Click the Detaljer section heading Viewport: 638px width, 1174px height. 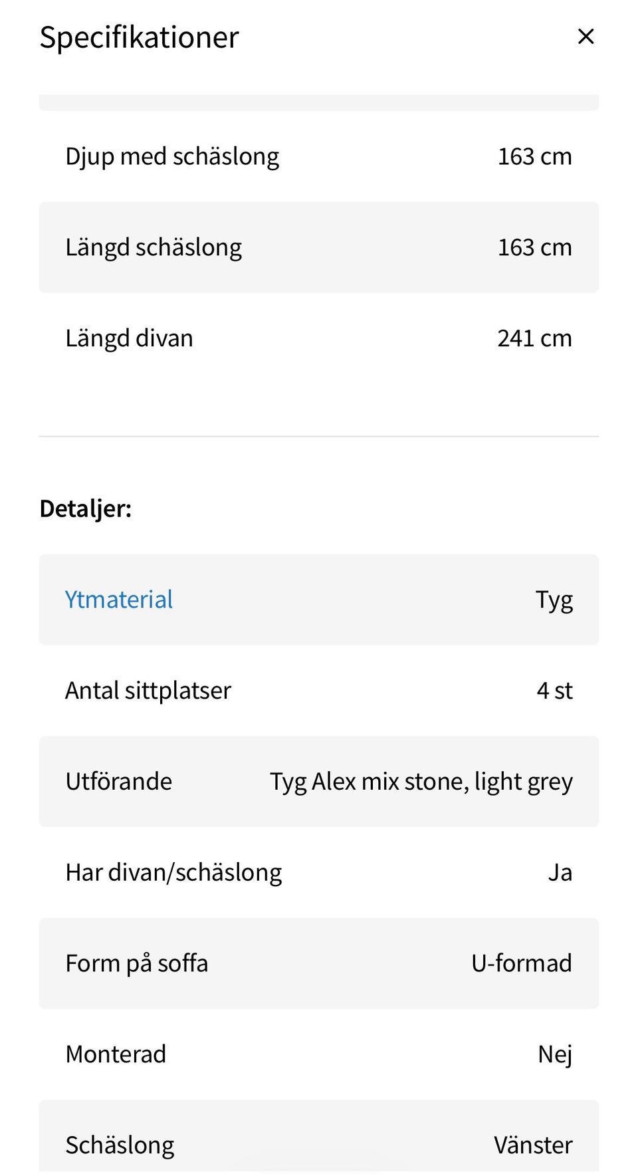coord(86,509)
